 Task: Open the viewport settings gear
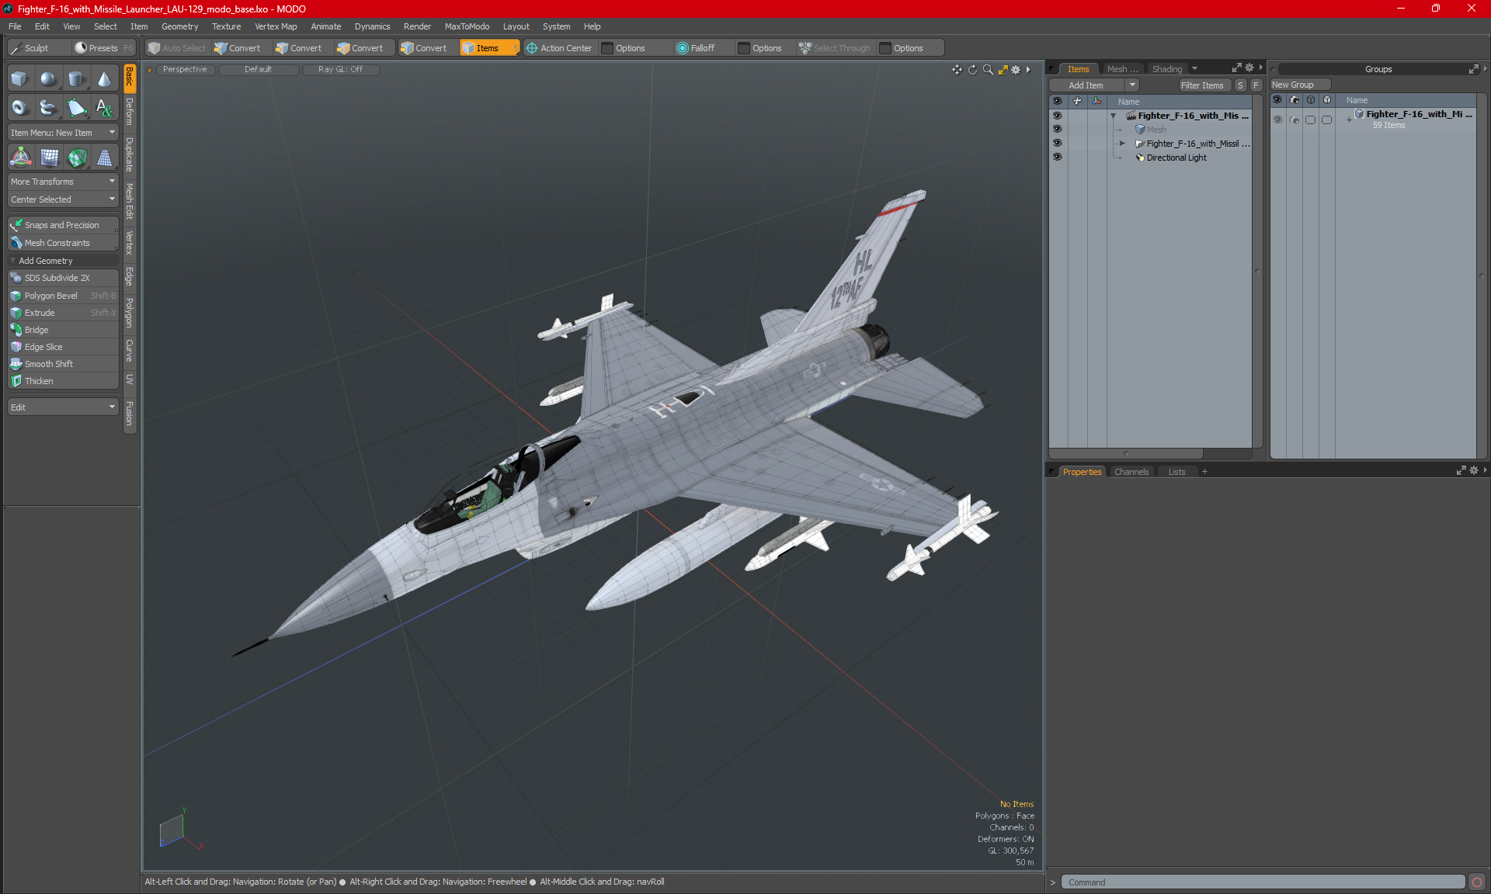pyautogui.click(x=1016, y=70)
